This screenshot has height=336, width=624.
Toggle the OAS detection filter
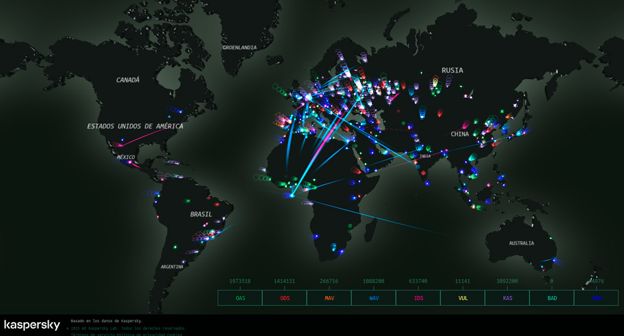pos(240,298)
